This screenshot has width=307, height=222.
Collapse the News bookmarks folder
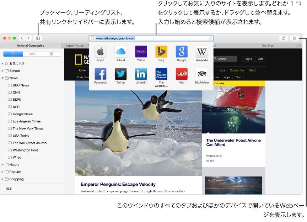pos(2,78)
